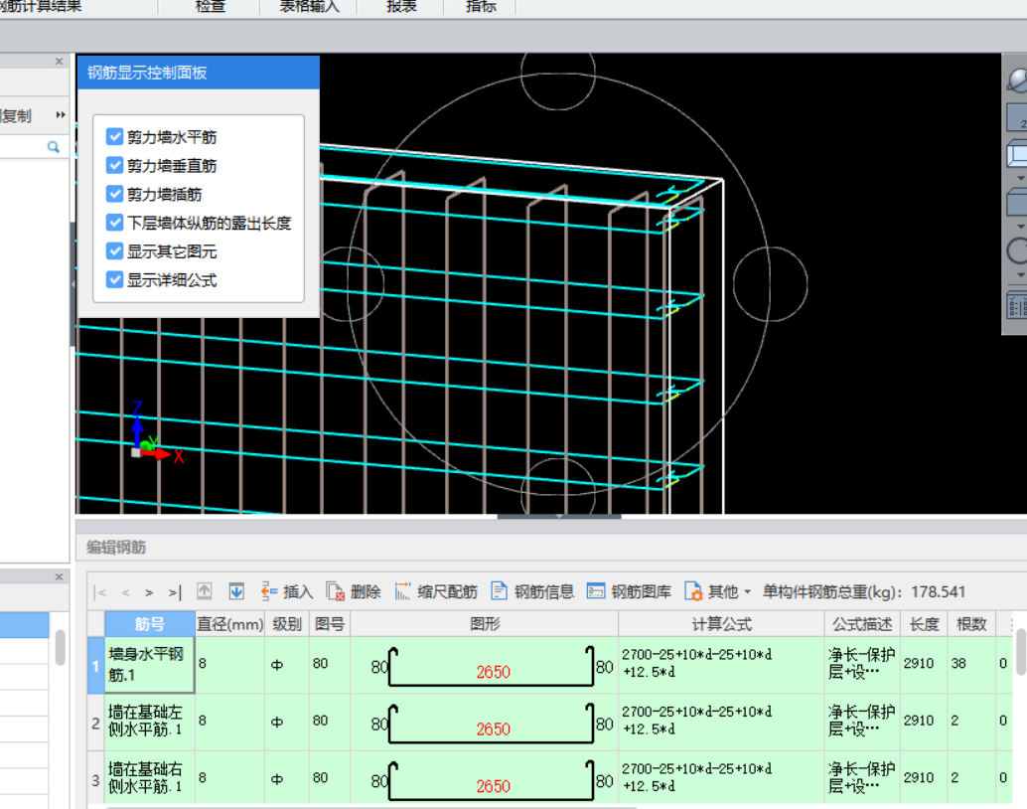The width and height of the screenshot is (1027, 809).
Task: Click XYZ axis gizmo in viewport
Action: pos(156,432)
